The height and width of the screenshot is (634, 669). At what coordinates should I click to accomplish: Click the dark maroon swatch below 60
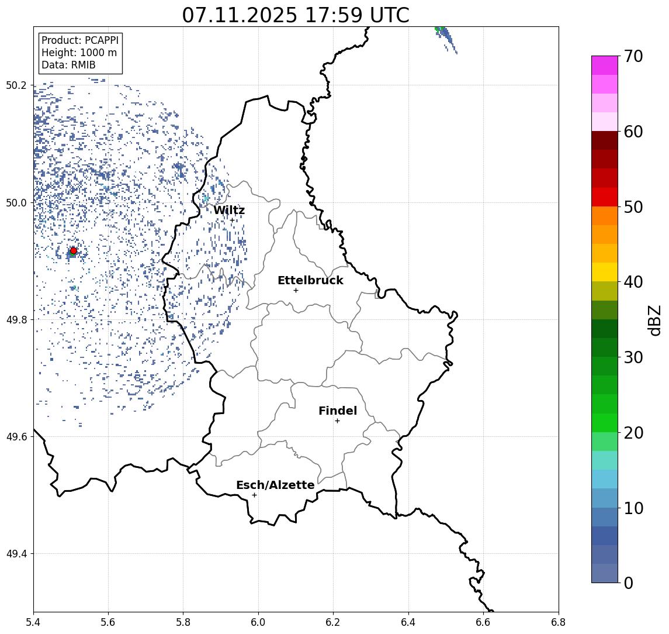pyautogui.click(x=605, y=140)
